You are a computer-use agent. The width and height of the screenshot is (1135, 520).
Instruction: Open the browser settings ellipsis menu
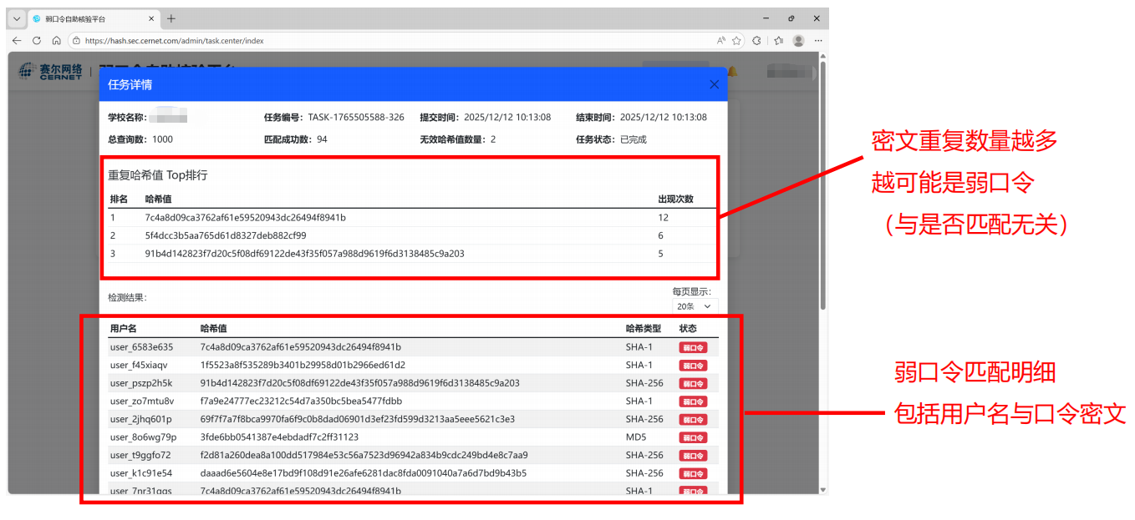pyautogui.click(x=818, y=40)
